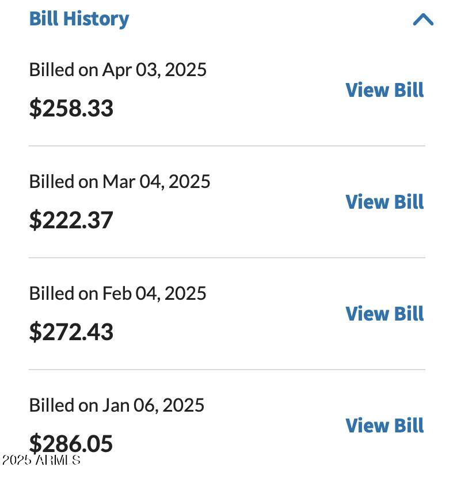Screen dimensions: 457x482
Task: Select the 'Billed on Feb 04, 2025' text
Action: tap(118, 293)
